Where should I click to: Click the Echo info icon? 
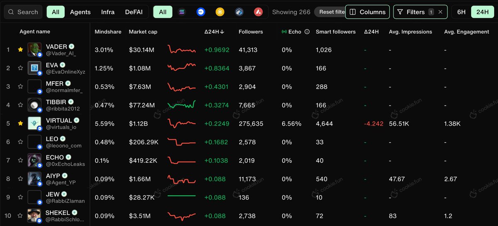click(x=307, y=32)
